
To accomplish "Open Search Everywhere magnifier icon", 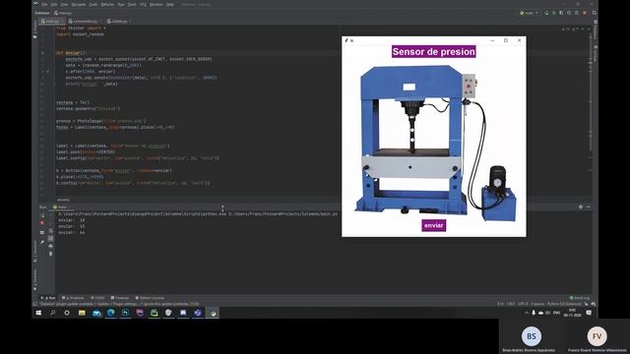I will point(594,13).
